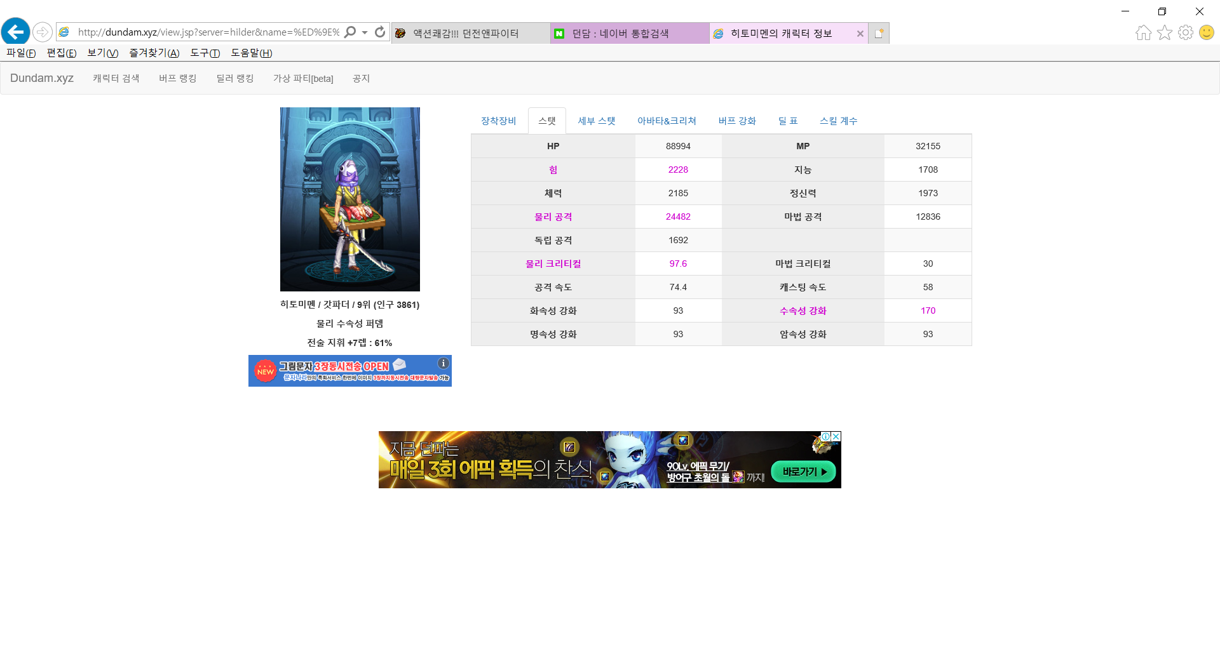Image resolution: width=1220 pixels, height=654 pixels.
Task: Open the 편집(E) menu
Action: pos(62,53)
